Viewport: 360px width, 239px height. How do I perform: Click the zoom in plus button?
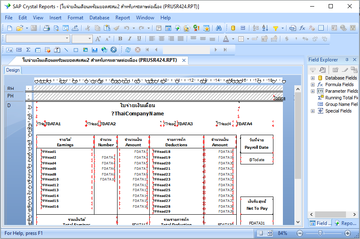click(347, 233)
